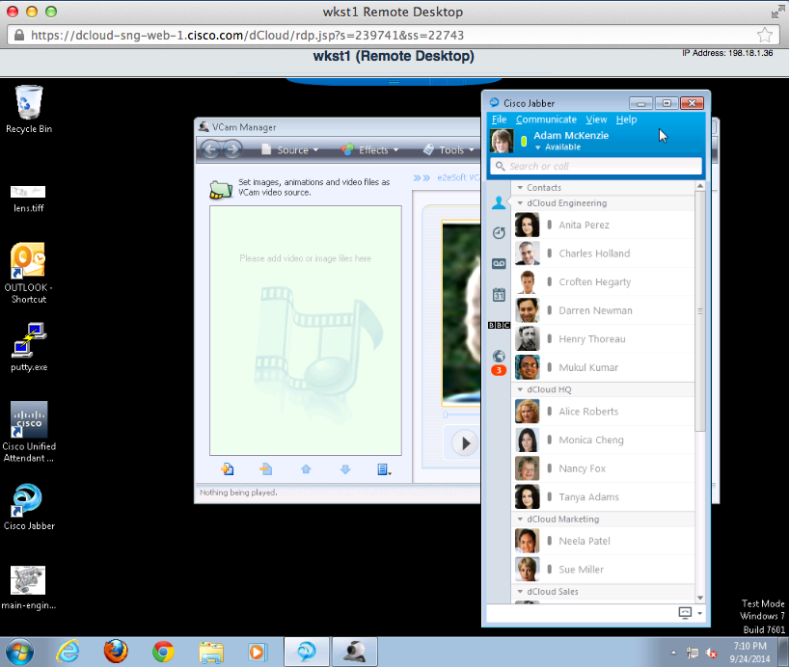
Task: Open the Source dropdown in VCam Manager
Action: coord(292,150)
